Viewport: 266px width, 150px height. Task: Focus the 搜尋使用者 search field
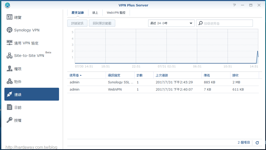click(224, 23)
